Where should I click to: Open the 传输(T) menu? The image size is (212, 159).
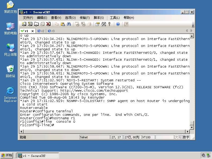85,18
